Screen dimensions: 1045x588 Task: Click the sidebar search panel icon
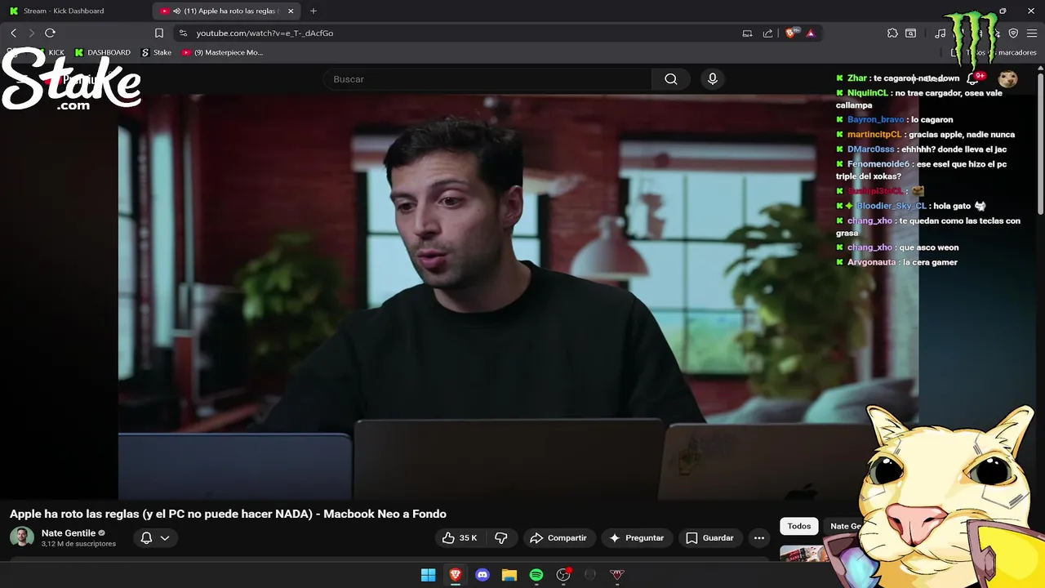(x=911, y=33)
